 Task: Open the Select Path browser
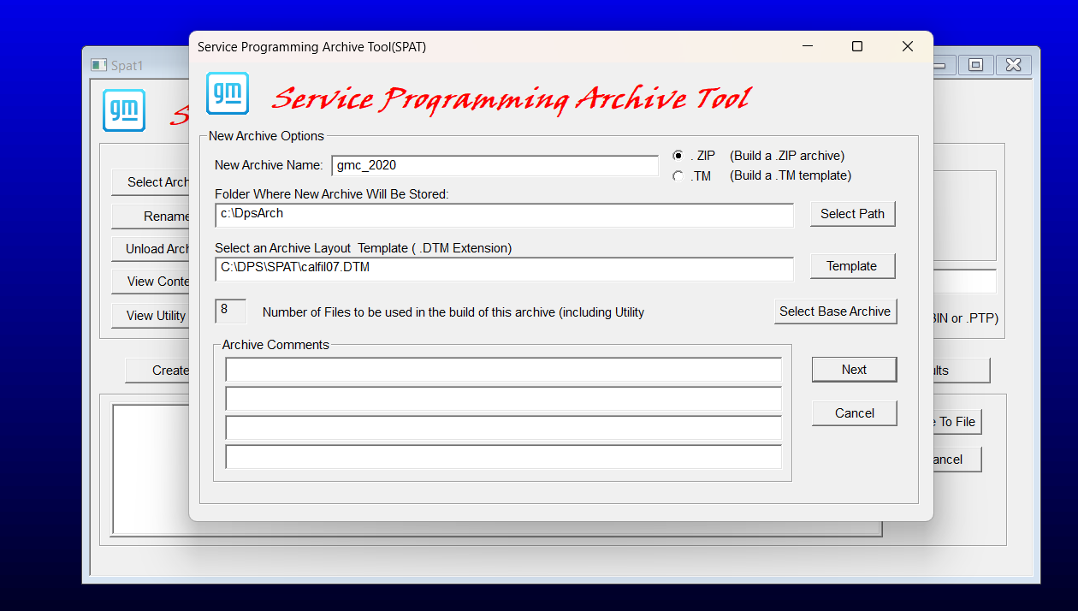[853, 214]
